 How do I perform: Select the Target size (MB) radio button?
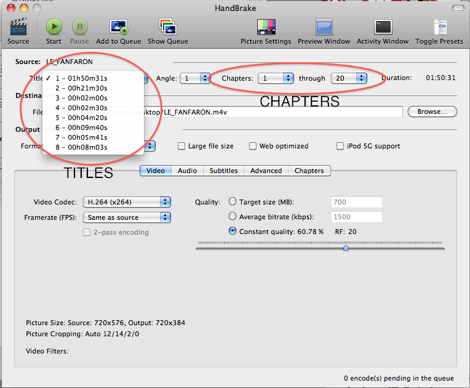click(x=233, y=201)
